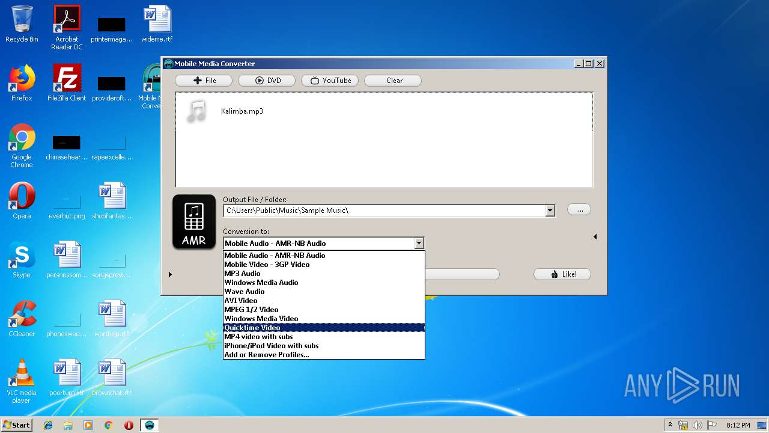This screenshot has width=769, height=433.
Task: Choose MP3 Audio profile
Action: (x=324, y=274)
